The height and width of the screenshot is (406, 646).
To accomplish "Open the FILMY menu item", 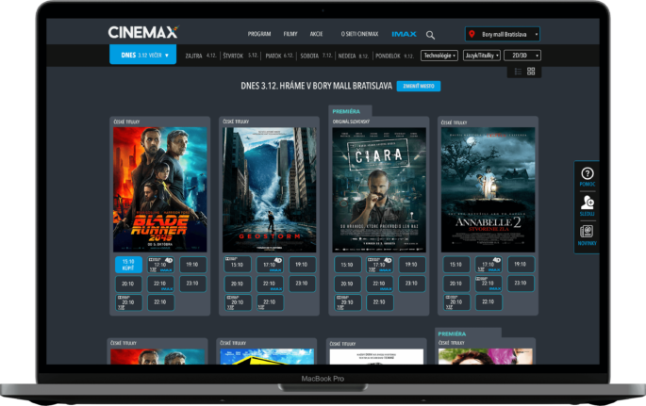I will 290,34.
